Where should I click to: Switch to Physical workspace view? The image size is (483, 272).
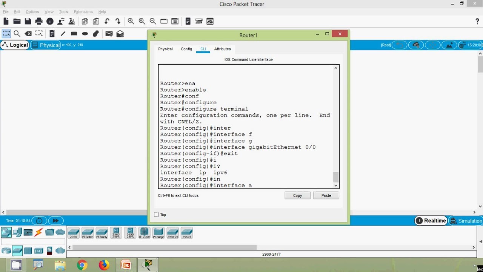point(46,45)
